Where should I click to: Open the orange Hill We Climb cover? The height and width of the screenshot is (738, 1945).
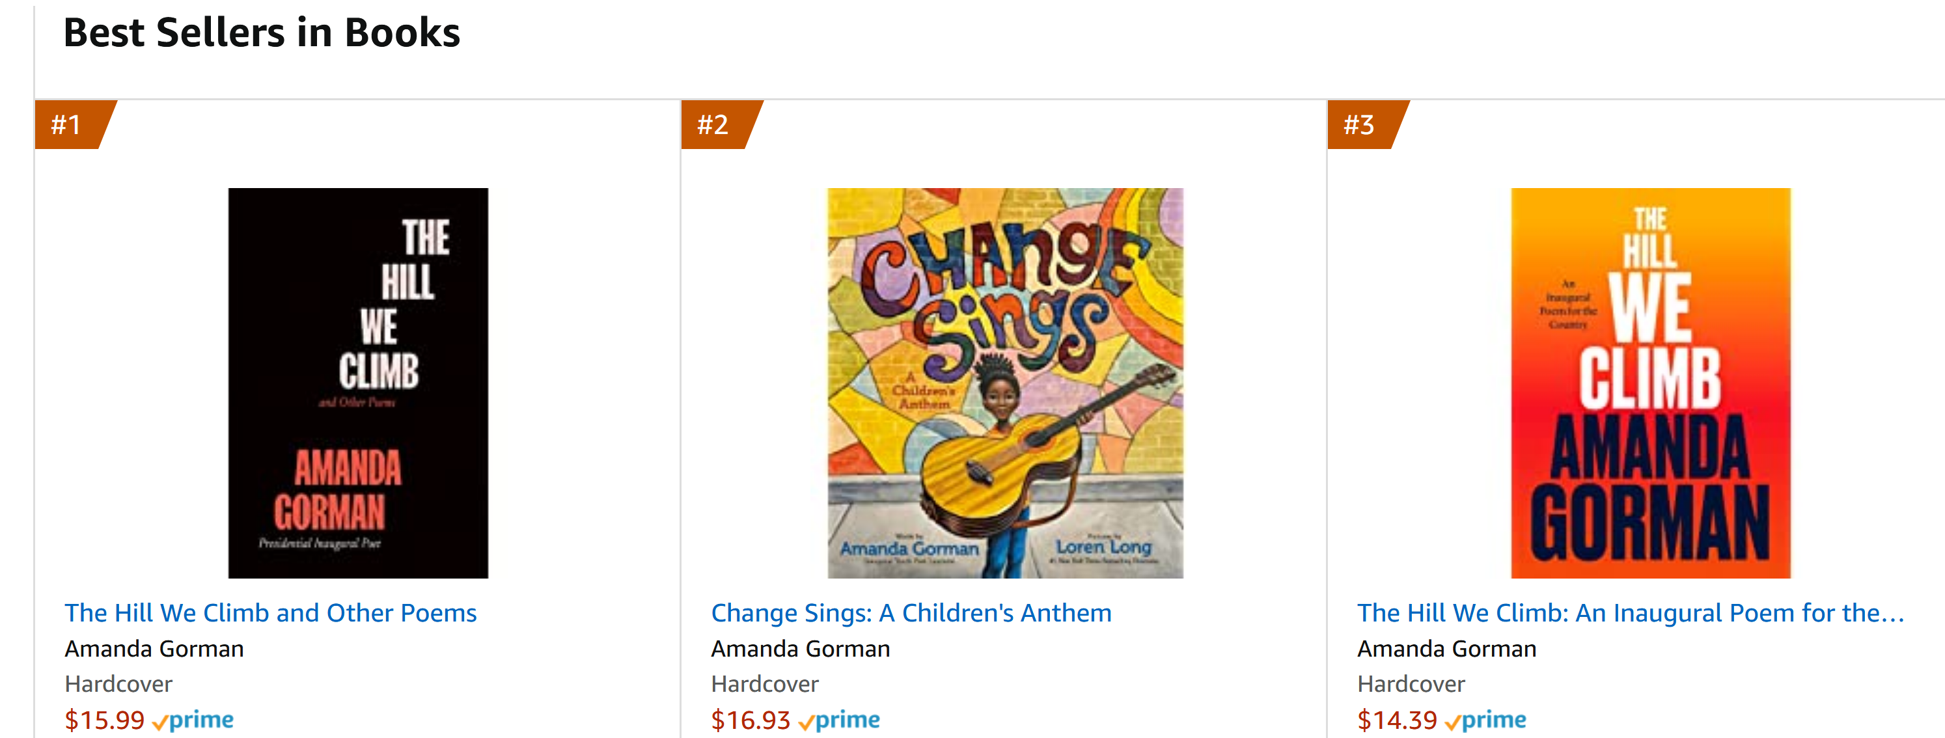1651,383
